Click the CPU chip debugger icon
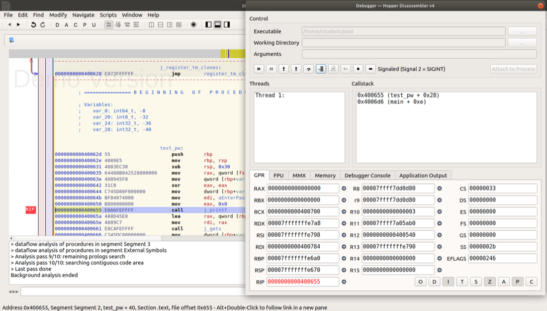The width and height of the screenshot is (547, 311). coord(193,25)
